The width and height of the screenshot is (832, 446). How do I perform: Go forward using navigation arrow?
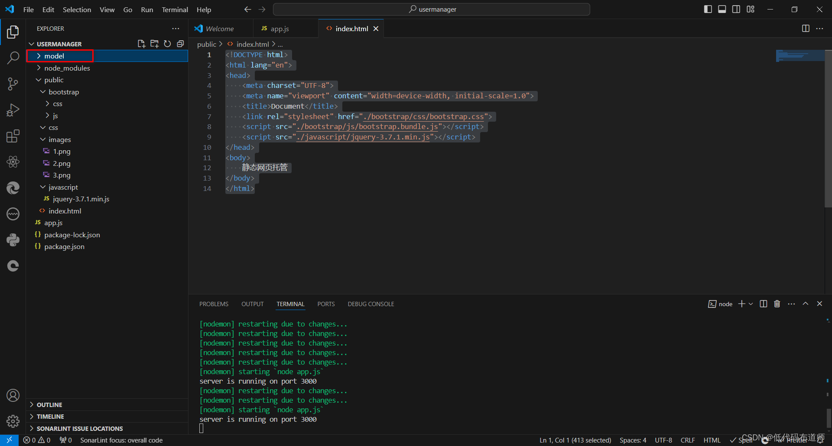coord(262,10)
